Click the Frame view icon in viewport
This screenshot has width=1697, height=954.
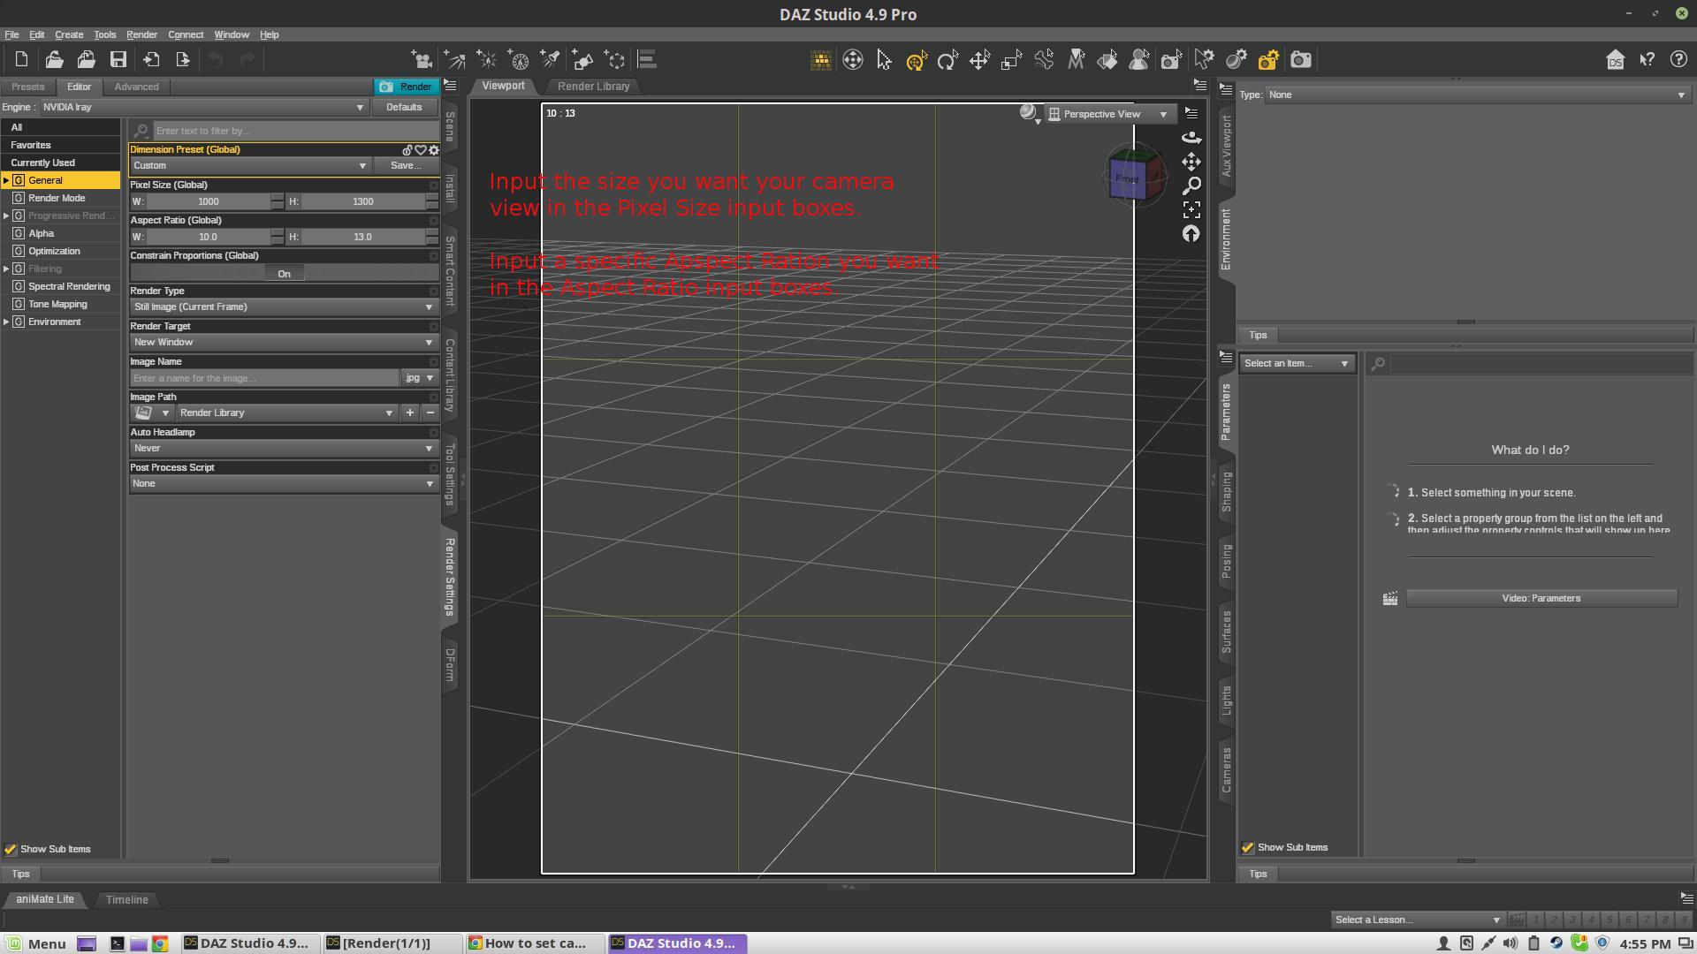click(x=1191, y=210)
